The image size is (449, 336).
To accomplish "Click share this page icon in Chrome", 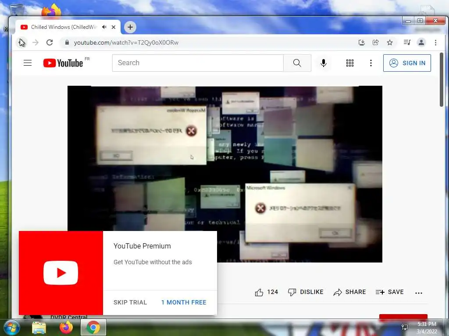I will click(376, 42).
